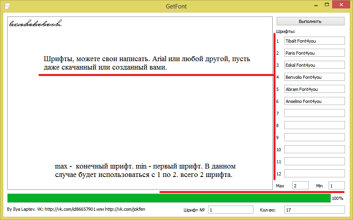Click into Abram Font4you font field
353x220 pixels.
[x=314, y=89]
